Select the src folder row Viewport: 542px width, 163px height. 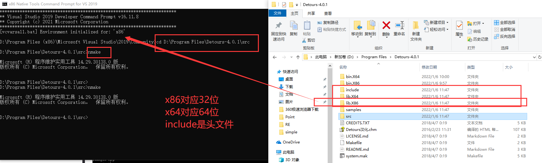click(x=432, y=116)
